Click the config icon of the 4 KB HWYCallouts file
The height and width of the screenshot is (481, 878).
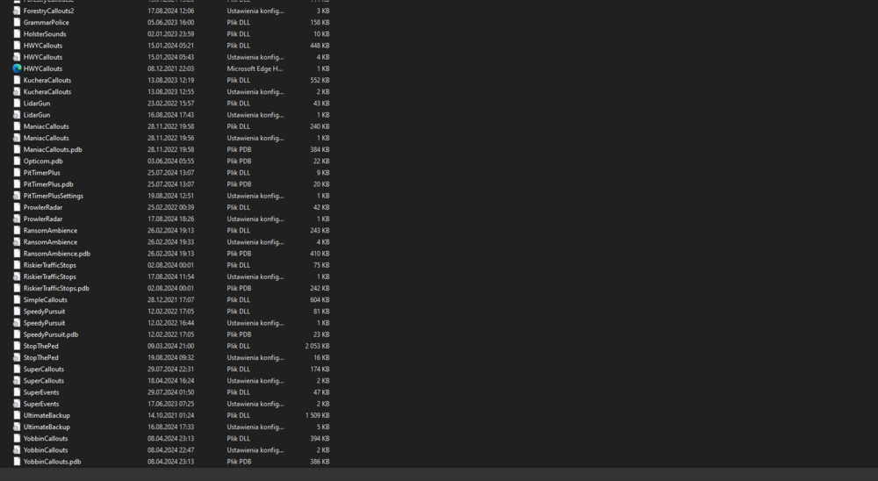(x=17, y=57)
